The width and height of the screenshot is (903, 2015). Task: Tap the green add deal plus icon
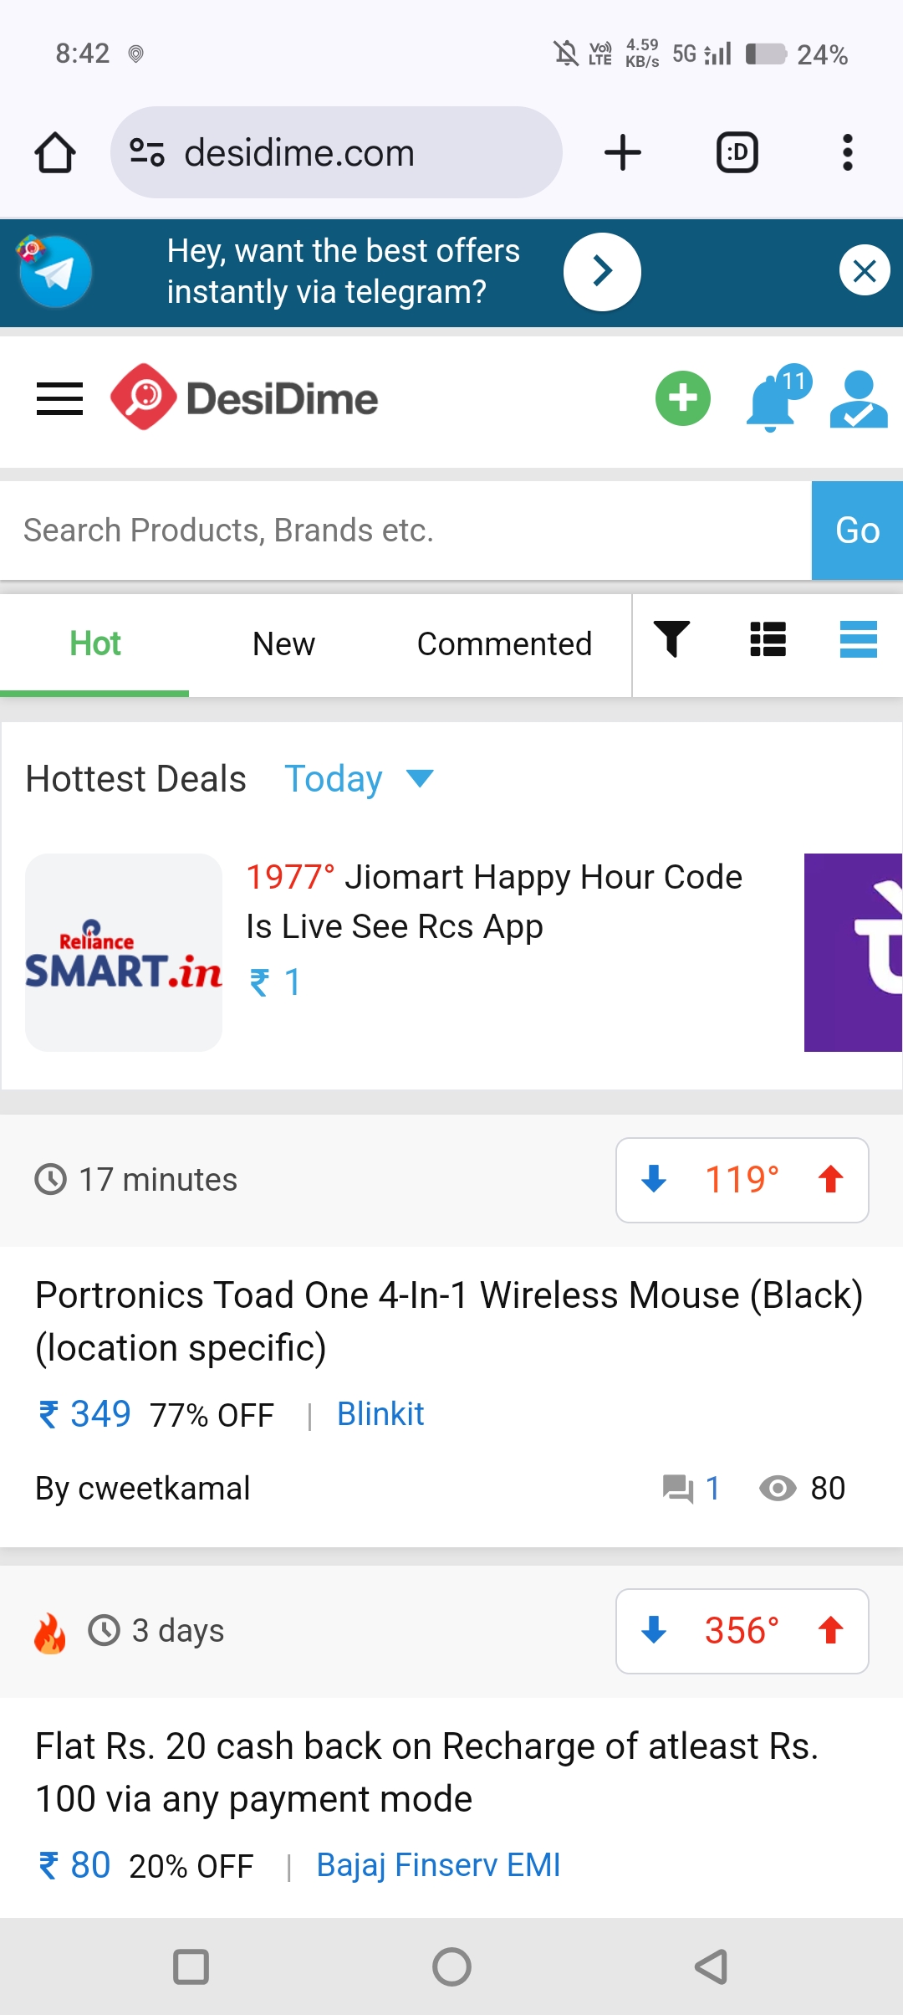click(x=682, y=398)
